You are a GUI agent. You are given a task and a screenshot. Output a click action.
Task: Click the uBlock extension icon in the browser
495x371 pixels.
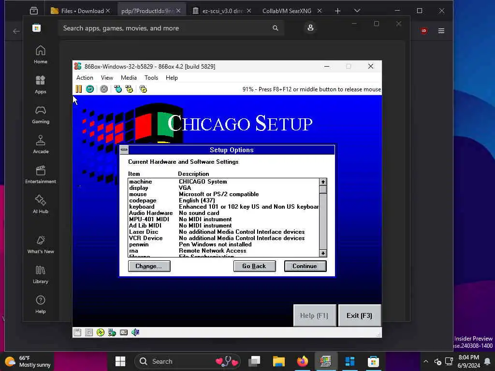coord(423,30)
